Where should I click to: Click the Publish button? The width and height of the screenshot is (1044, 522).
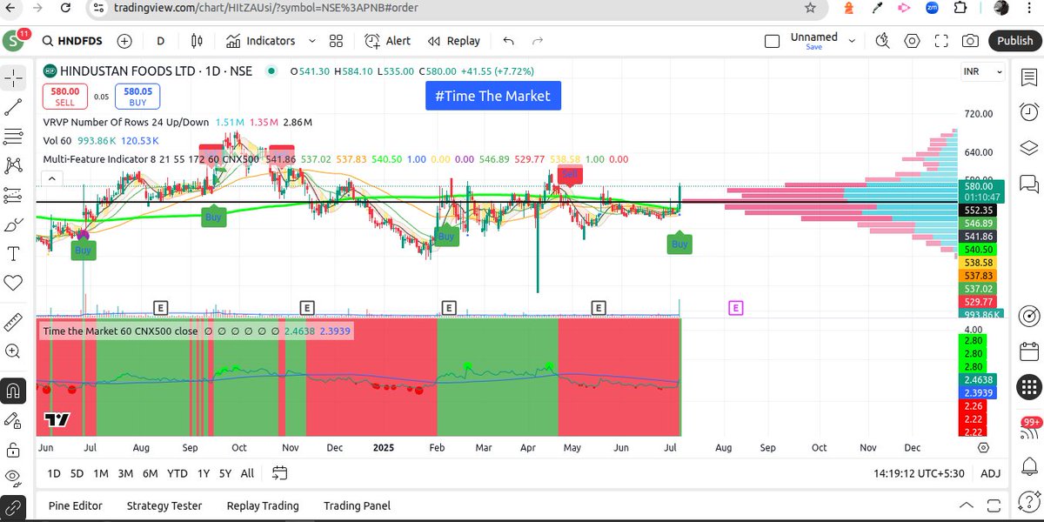[x=1014, y=41]
